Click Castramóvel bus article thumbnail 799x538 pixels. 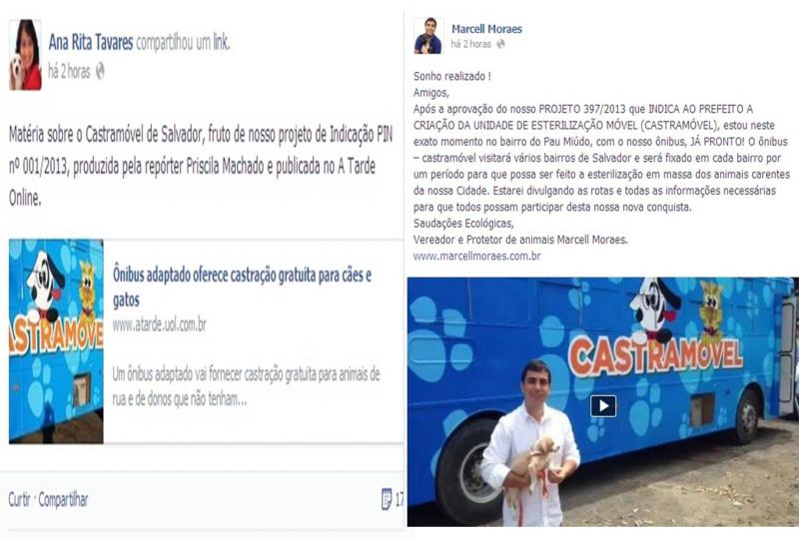[56, 340]
